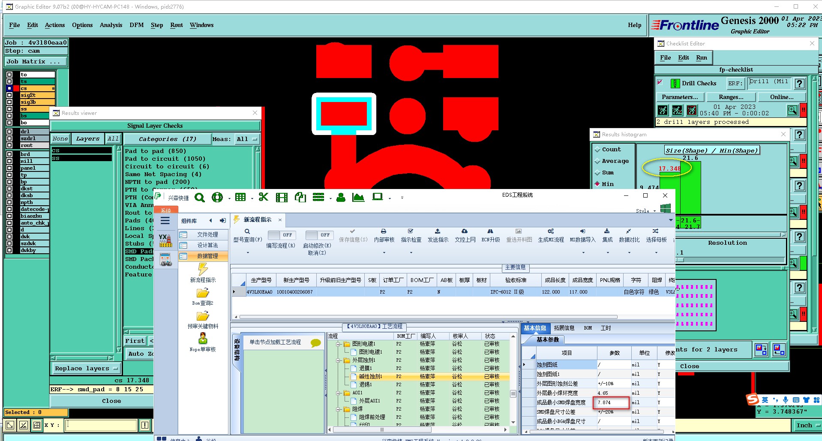Collapse AOI1 tree folder
This screenshot has width=822, height=441.
coord(338,393)
